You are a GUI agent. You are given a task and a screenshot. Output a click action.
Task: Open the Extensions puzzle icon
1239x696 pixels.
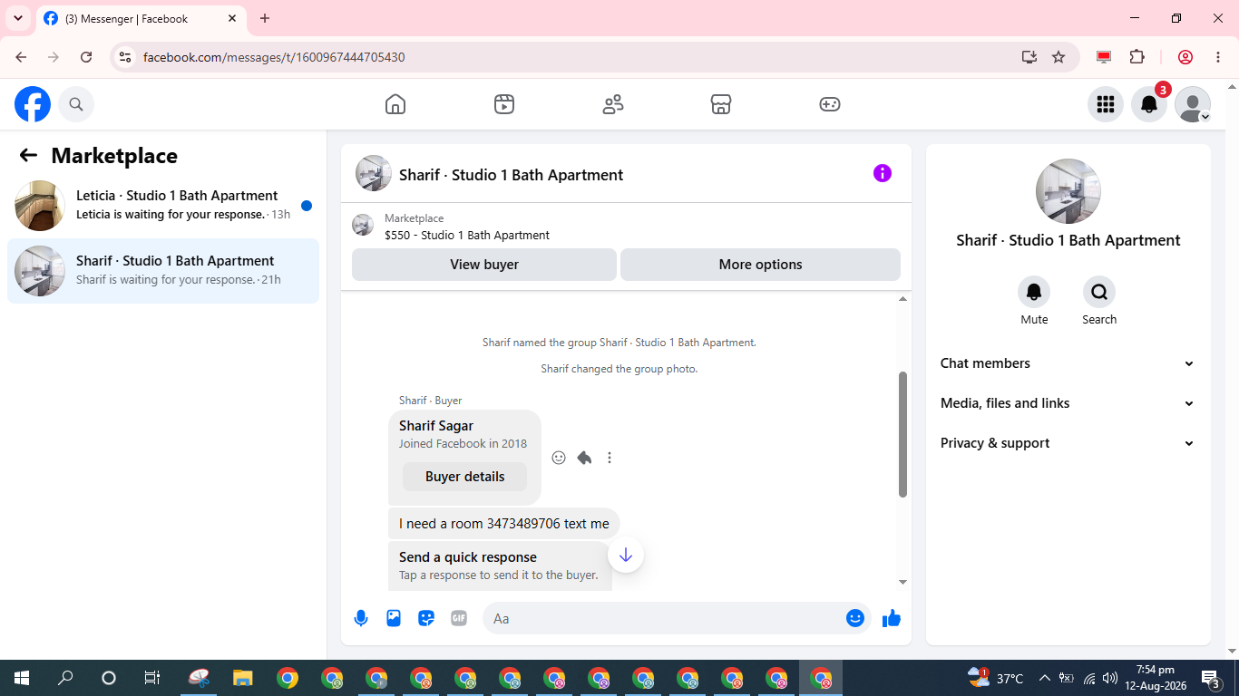[x=1137, y=57]
